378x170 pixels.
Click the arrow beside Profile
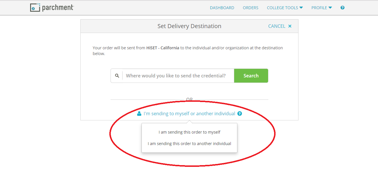pos(330,8)
